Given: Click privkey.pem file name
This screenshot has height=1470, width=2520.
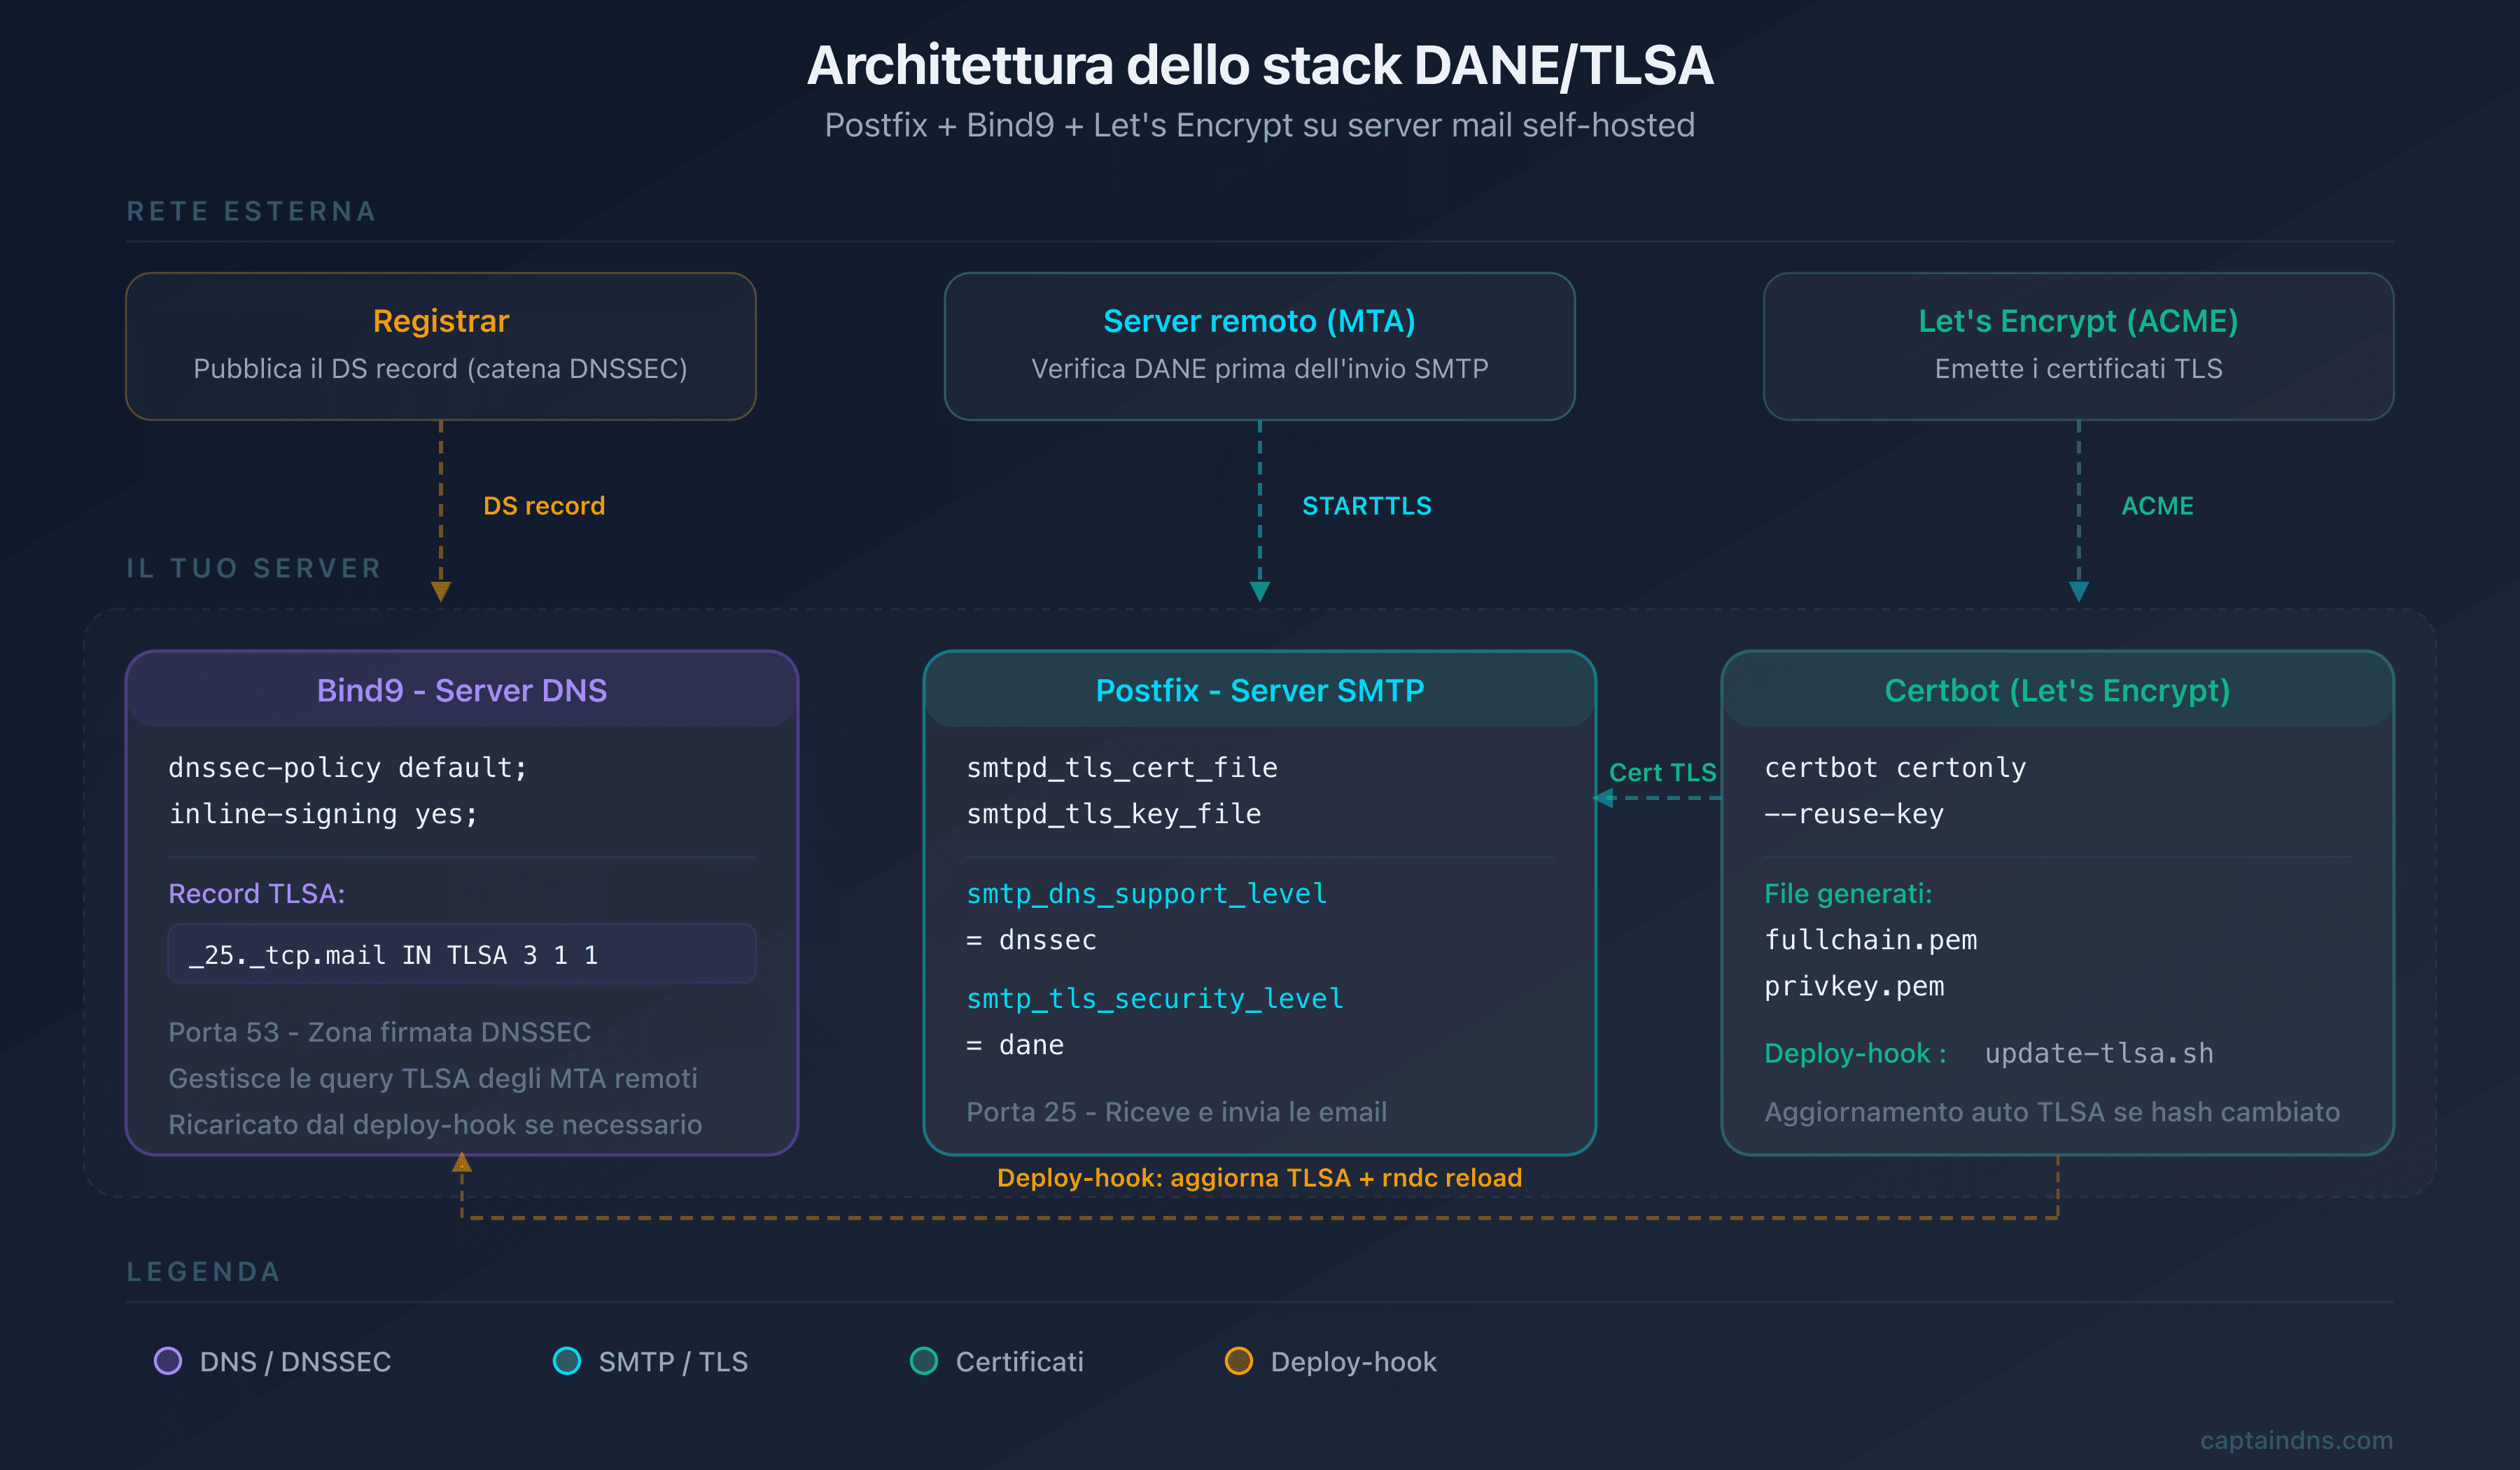Looking at the screenshot, I should click(x=1854, y=986).
